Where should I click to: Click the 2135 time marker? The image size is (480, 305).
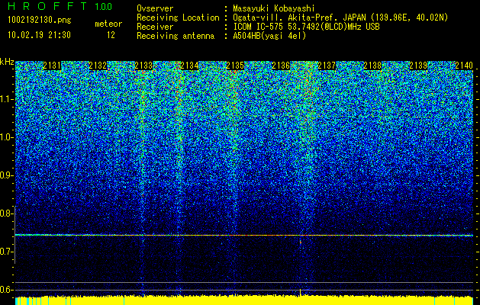click(235, 66)
